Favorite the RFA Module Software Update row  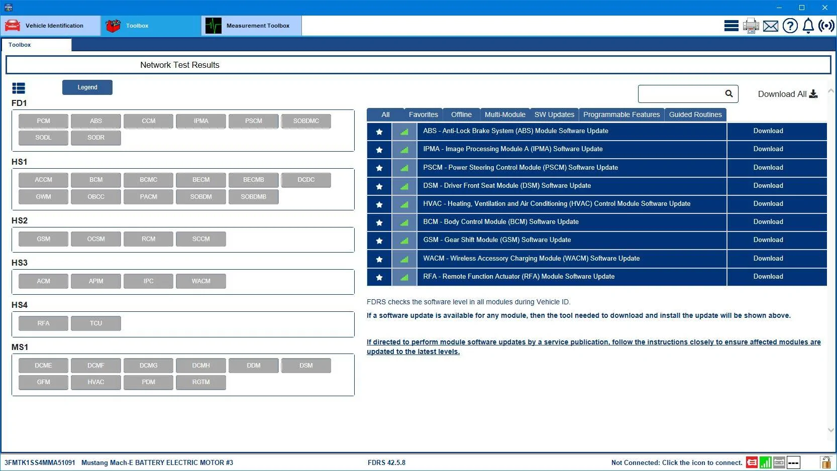click(x=379, y=277)
